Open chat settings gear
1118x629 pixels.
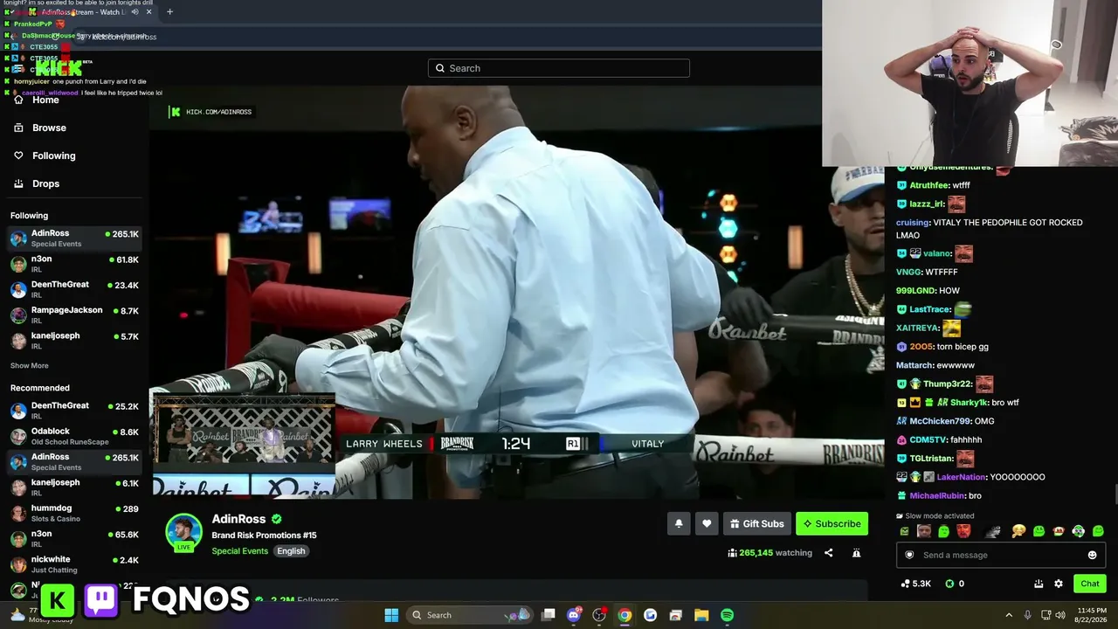click(x=1059, y=584)
